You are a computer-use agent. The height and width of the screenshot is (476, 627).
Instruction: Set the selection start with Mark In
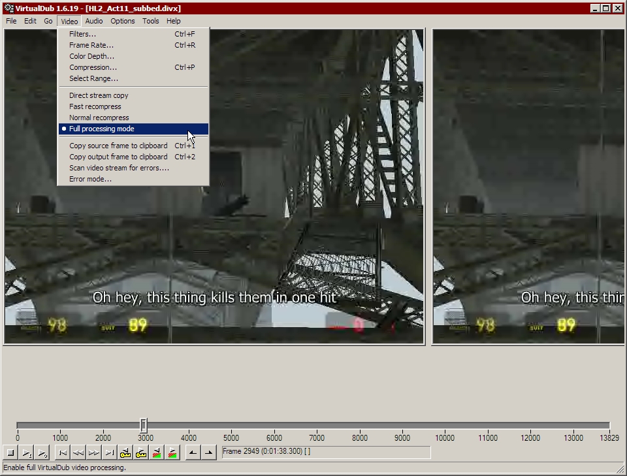coord(193,452)
